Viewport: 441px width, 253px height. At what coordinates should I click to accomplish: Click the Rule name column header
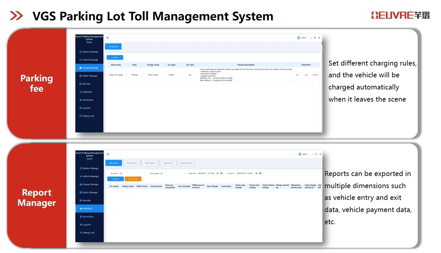point(116,65)
